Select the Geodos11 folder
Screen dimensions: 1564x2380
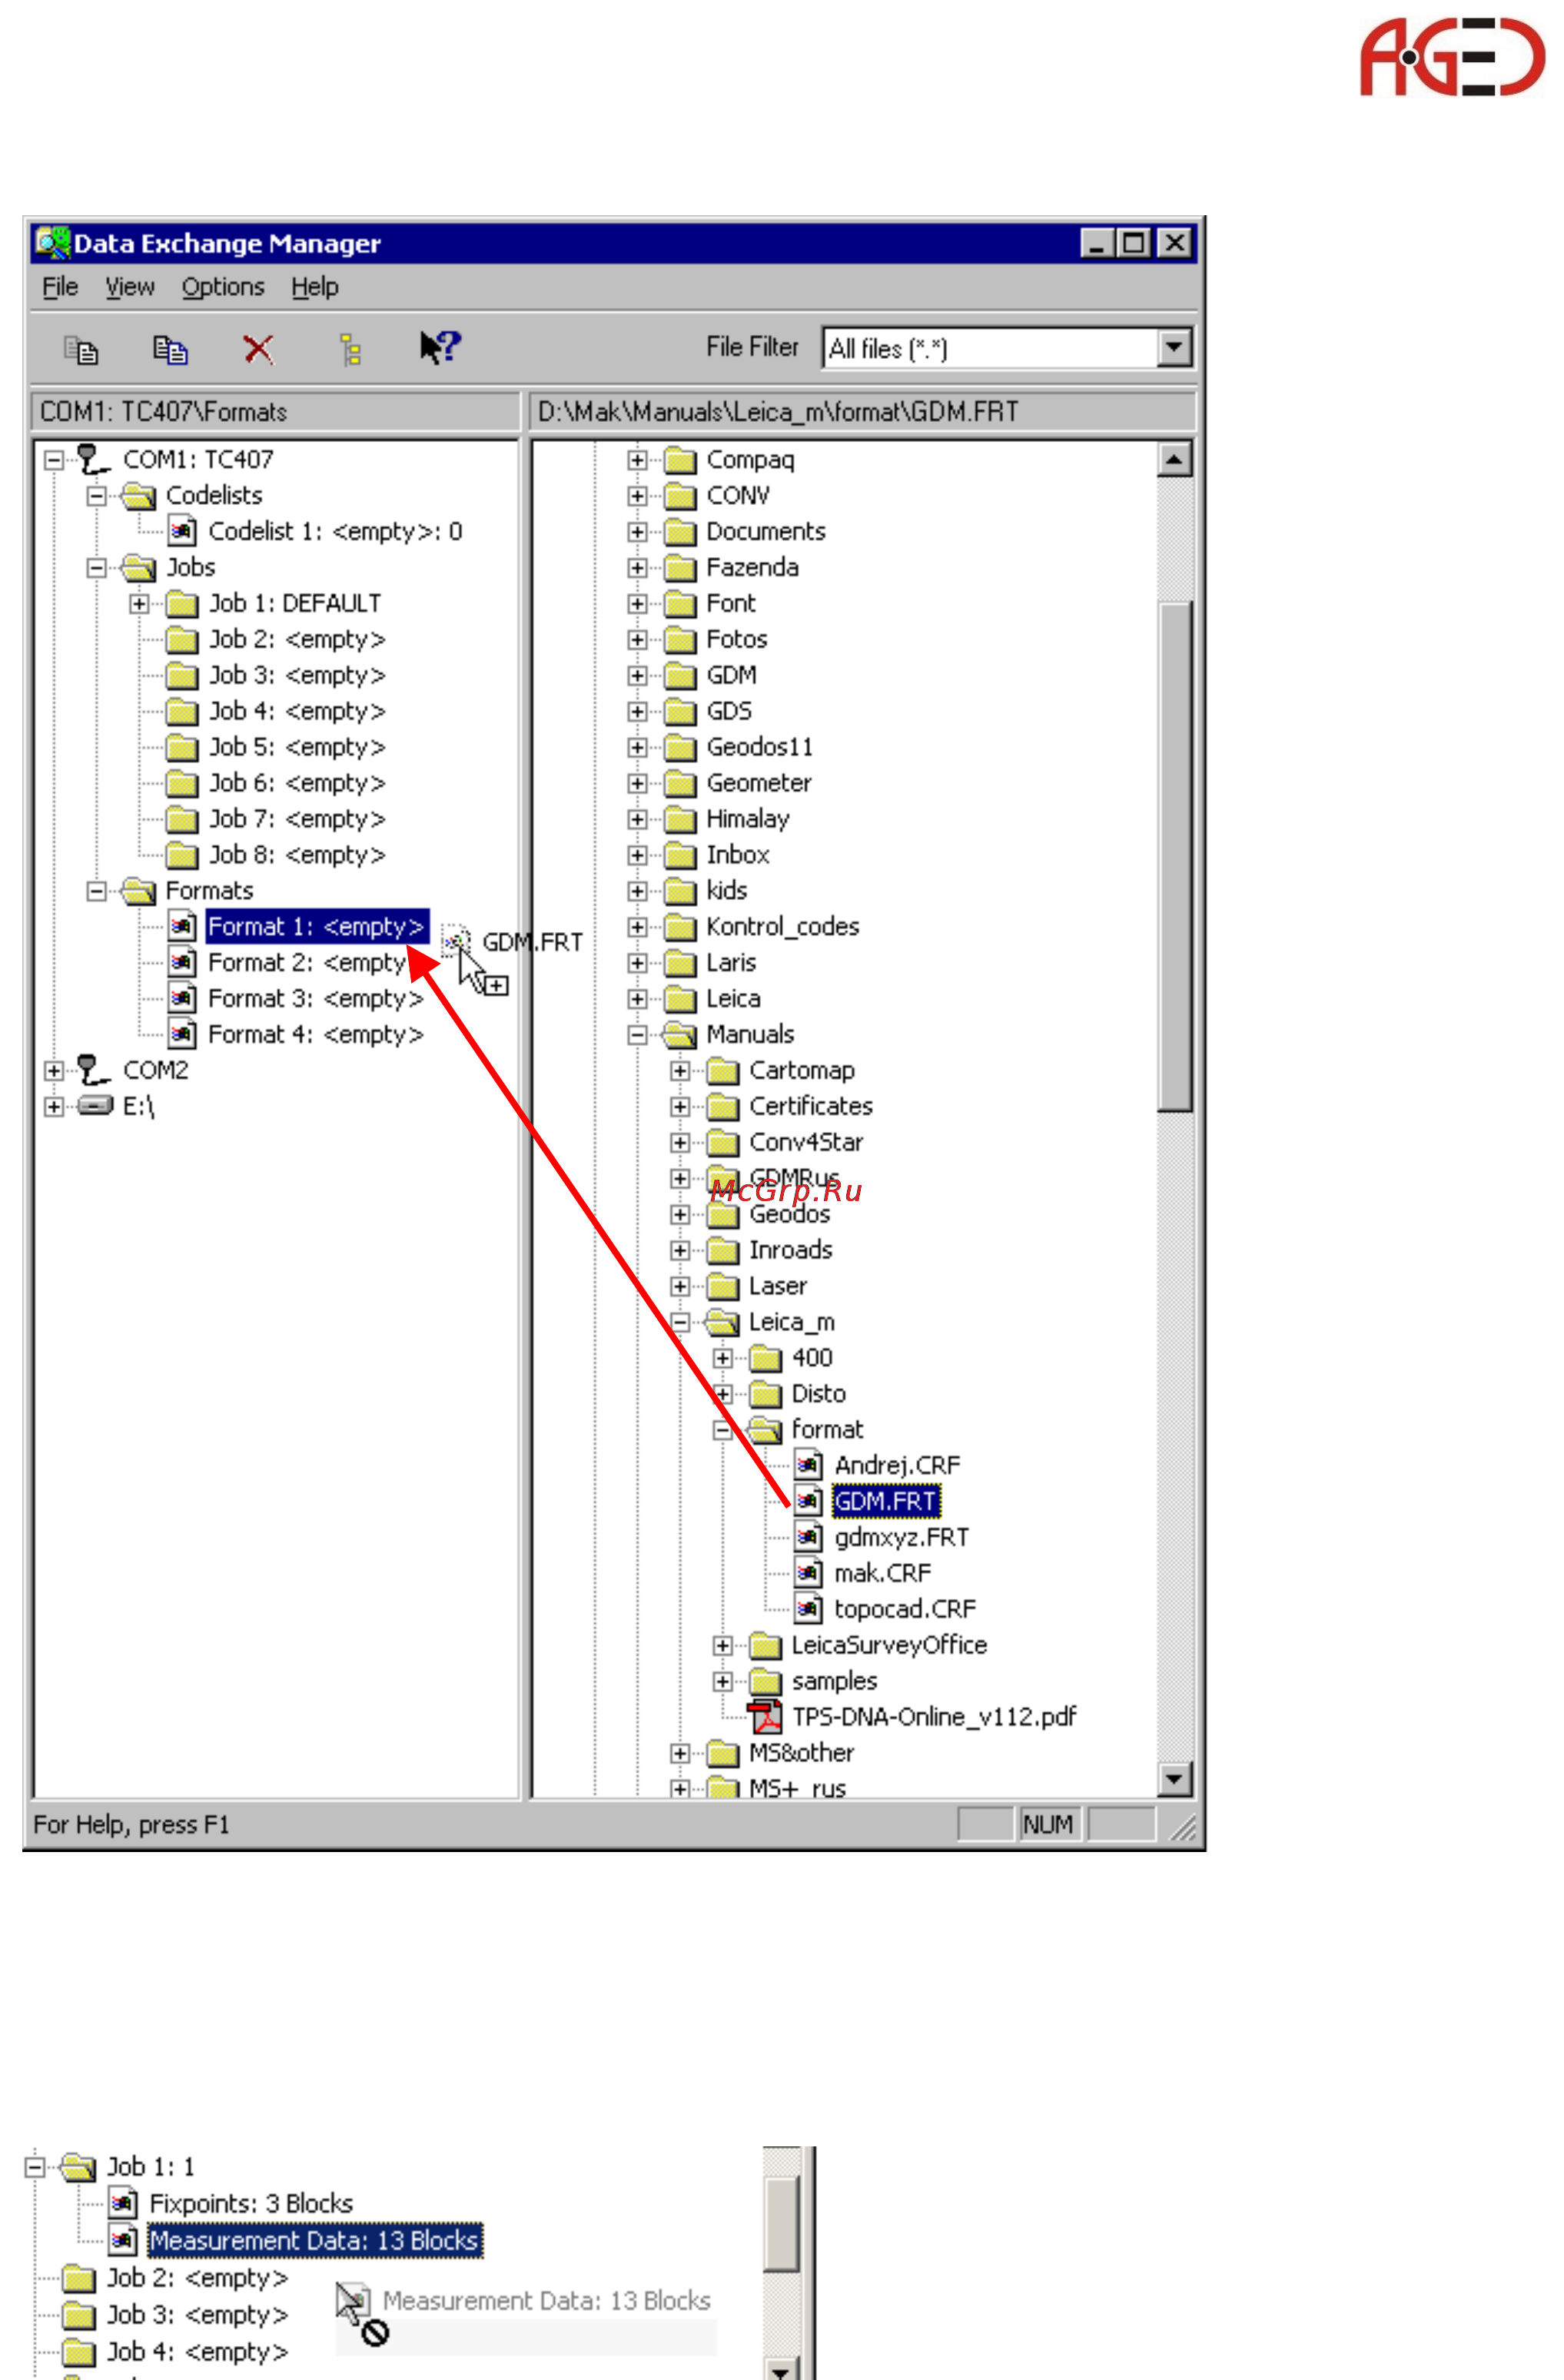click(x=760, y=747)
